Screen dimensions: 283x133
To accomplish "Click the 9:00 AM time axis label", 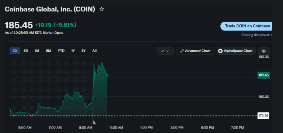I will pos(85,128).
